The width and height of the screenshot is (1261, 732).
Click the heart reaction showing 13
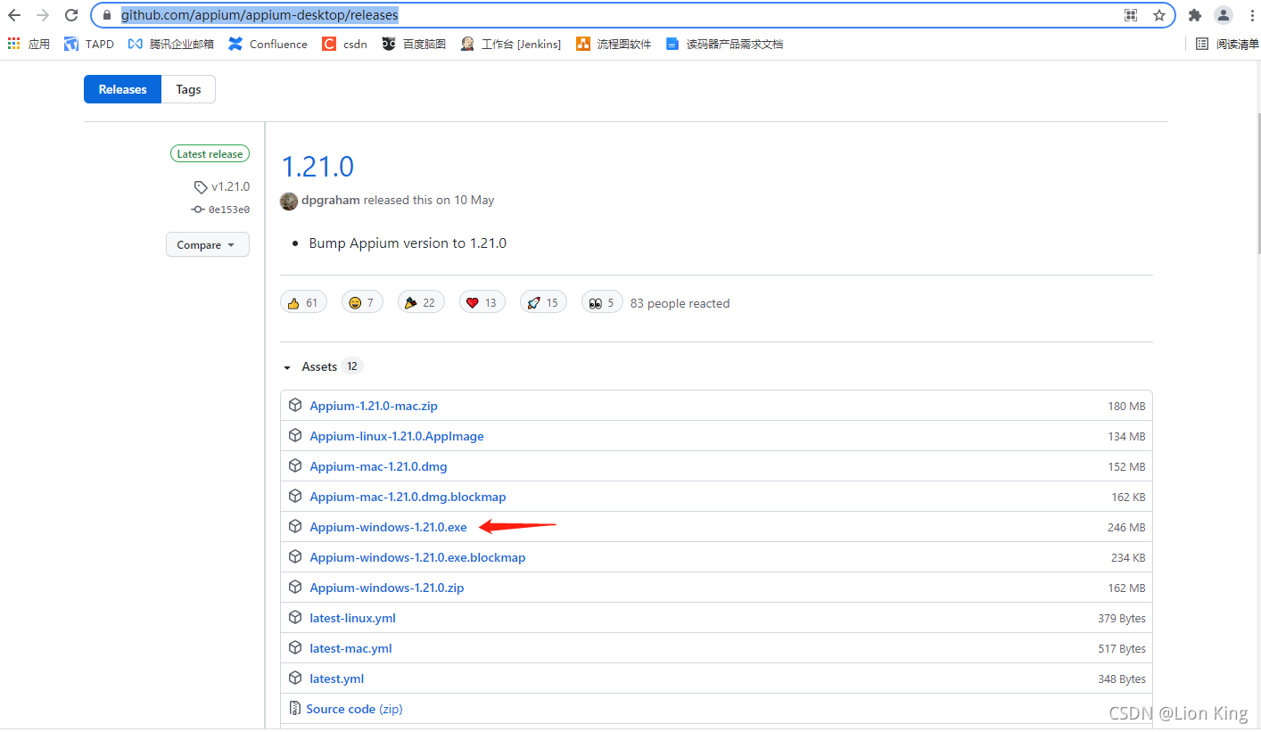coord(482,302)
